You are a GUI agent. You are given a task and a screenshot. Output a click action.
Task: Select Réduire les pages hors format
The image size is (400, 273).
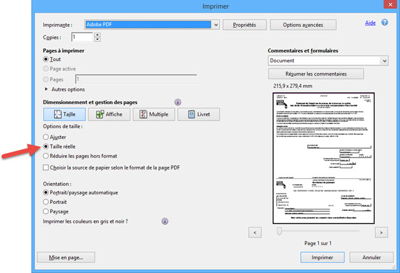(46, 156)
